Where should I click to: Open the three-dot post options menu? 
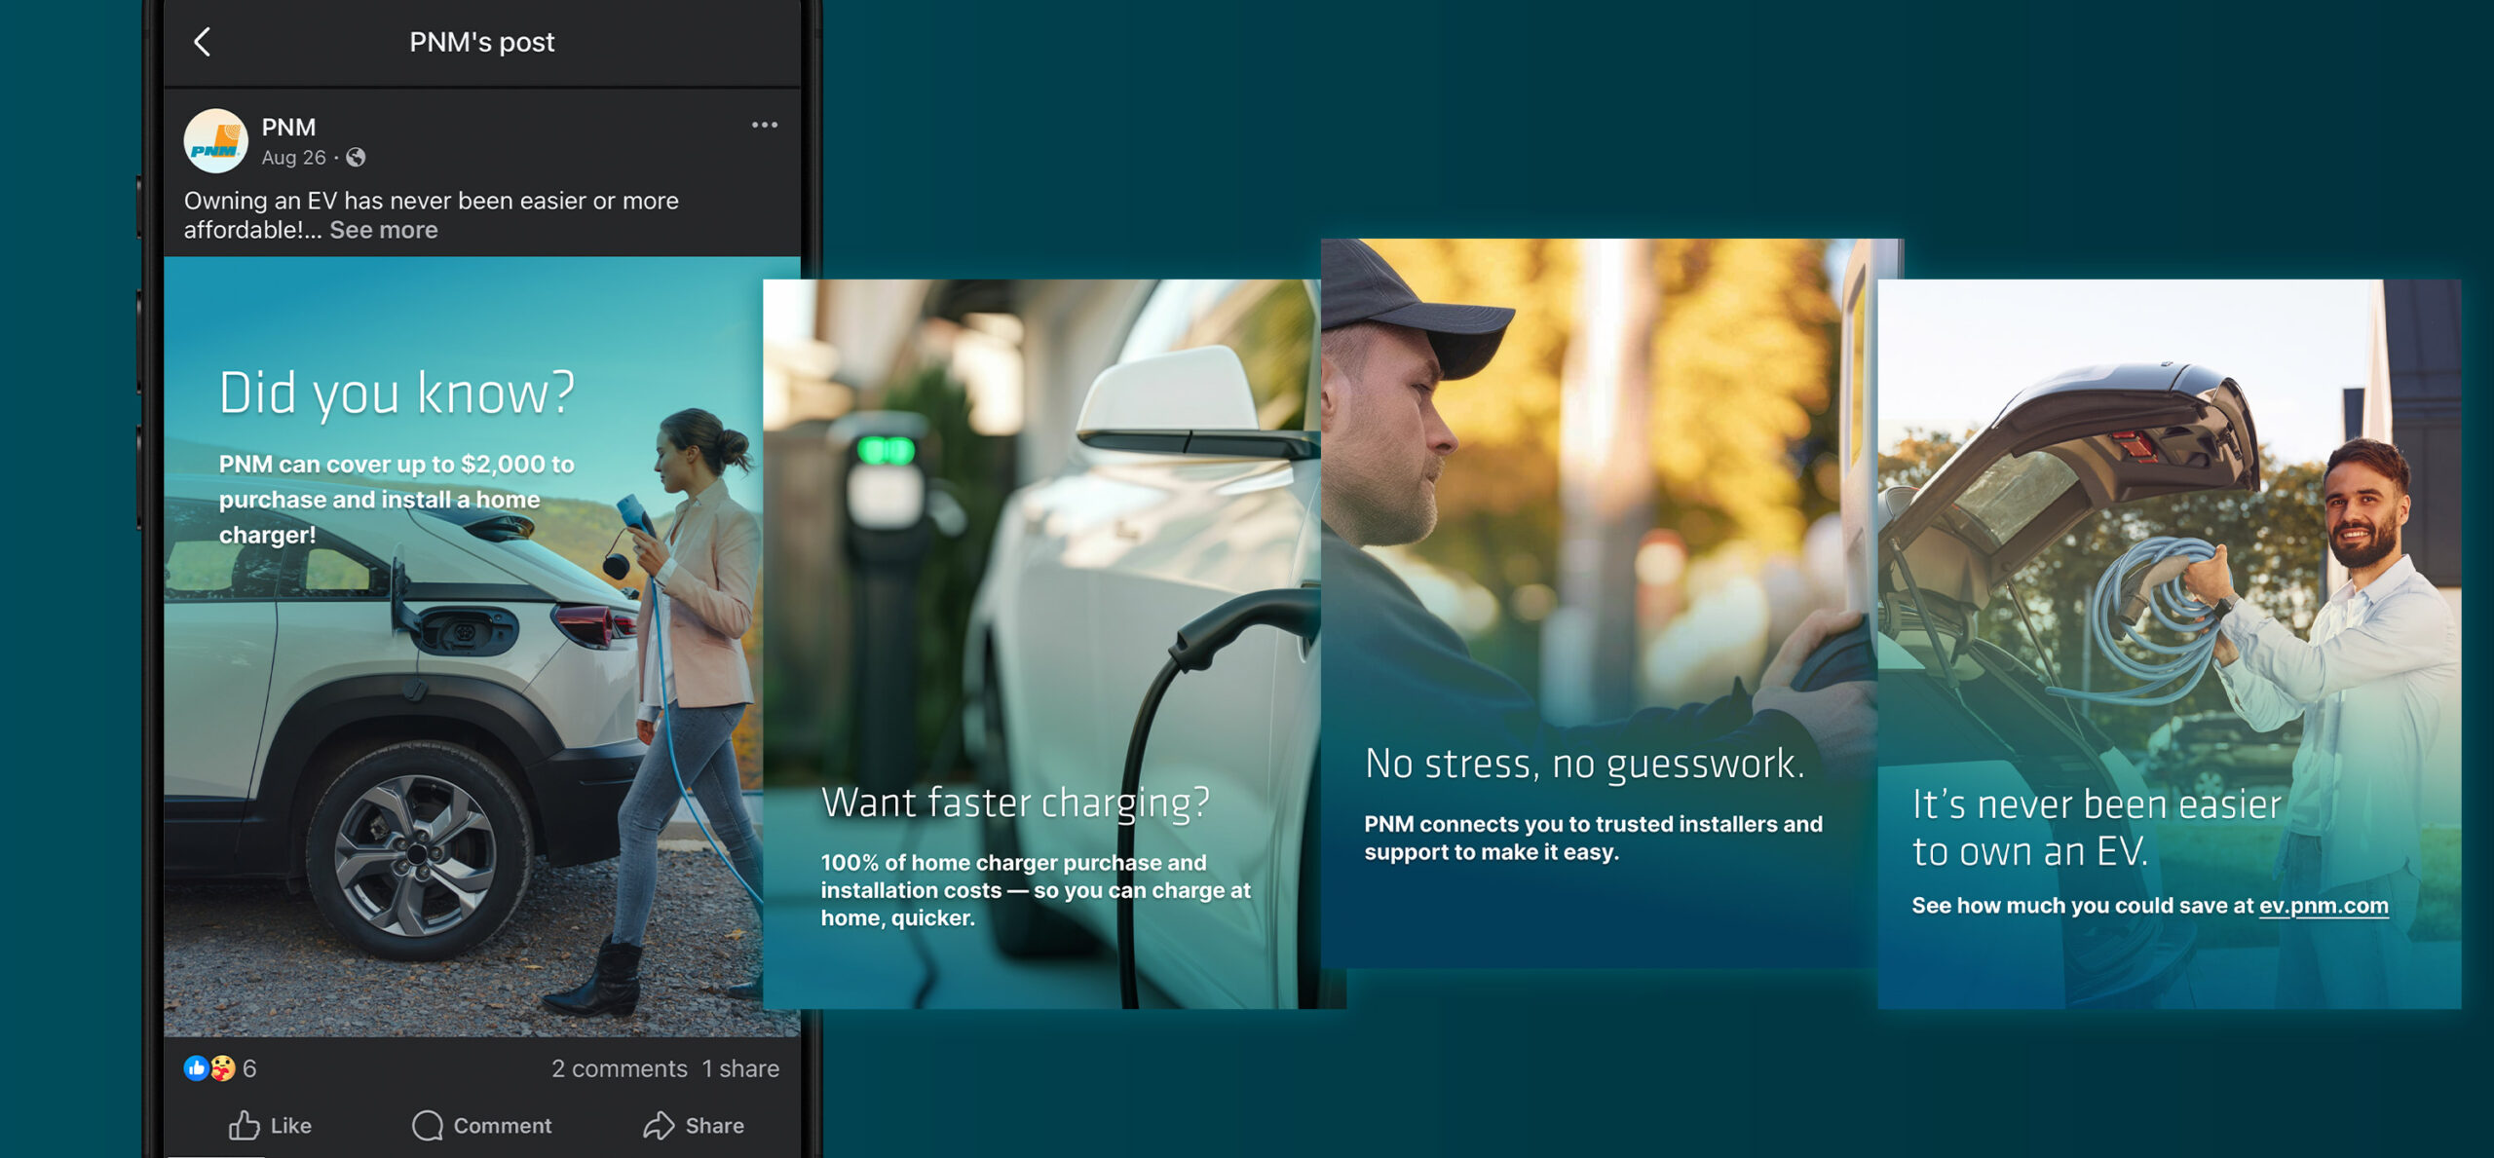[x=764, y=125]
